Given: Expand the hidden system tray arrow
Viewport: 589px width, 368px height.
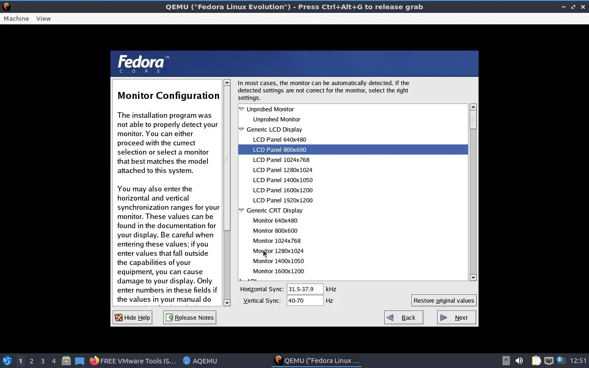Looking at the screenshot, I should [506, 361].
